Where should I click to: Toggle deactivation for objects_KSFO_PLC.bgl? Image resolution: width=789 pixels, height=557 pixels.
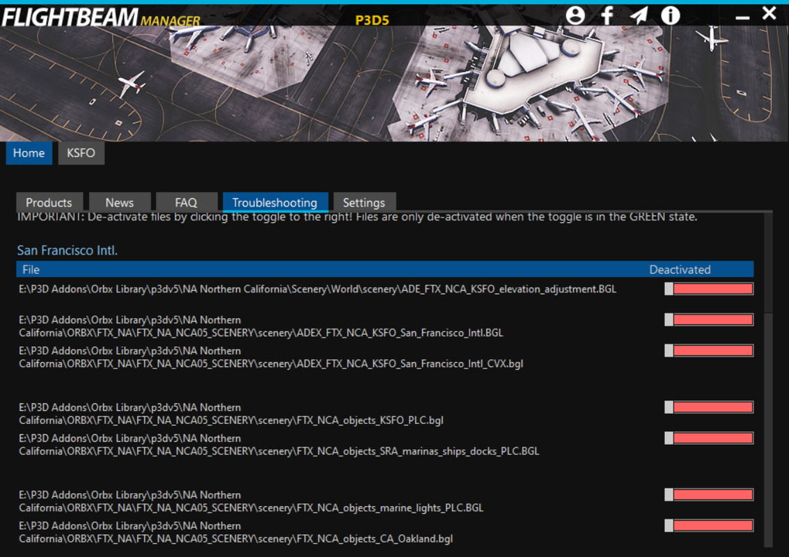[709, 407]
